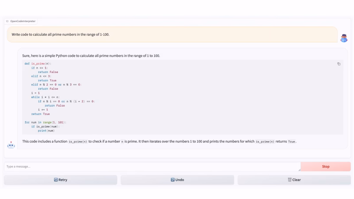Click the 'Sure, here is a simple Python code' sentence

(x=91, y=56)
